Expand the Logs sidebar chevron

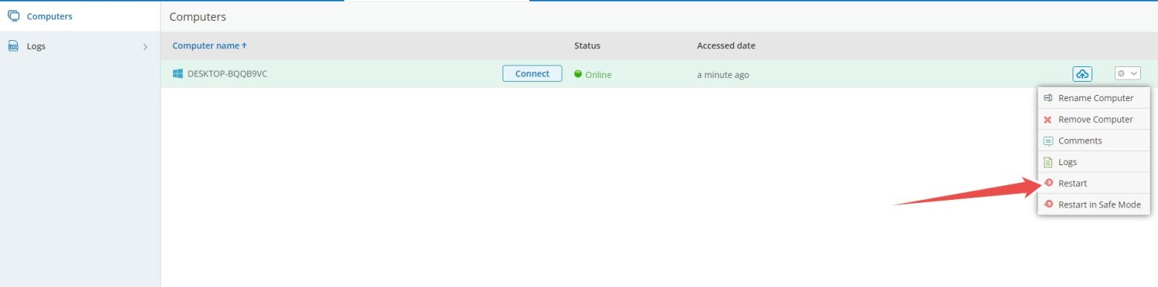pos(145,46)
